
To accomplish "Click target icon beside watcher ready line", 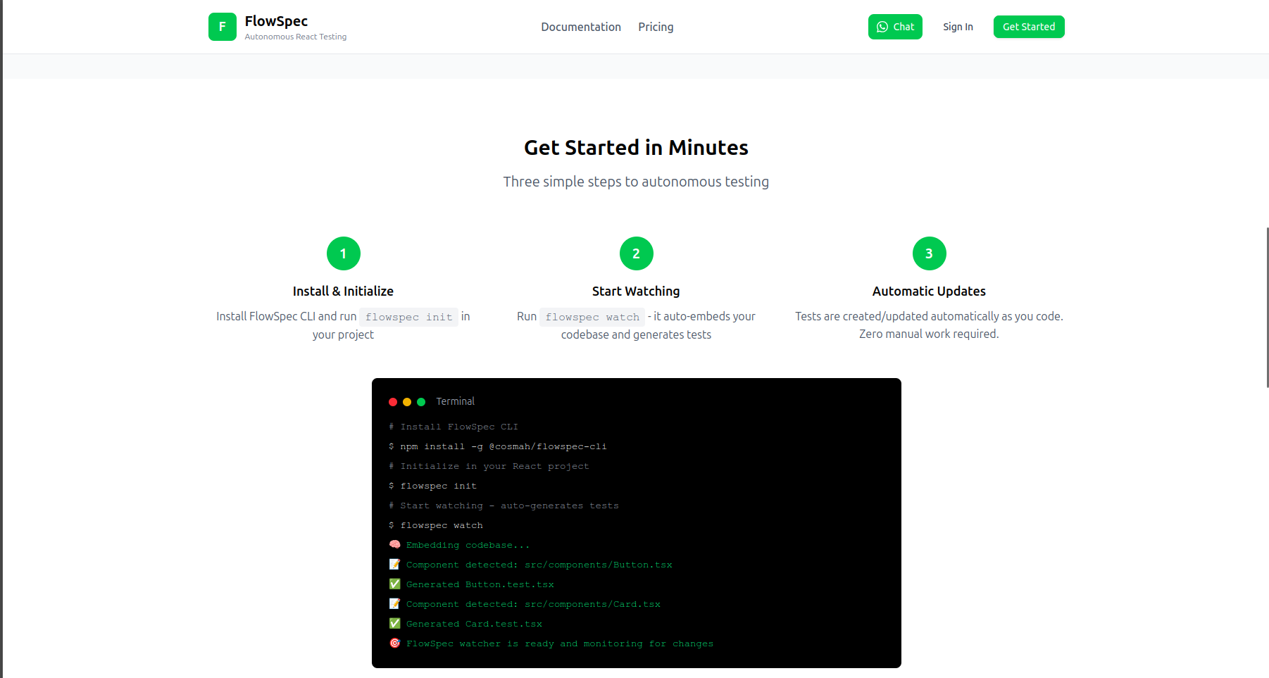I will click(x=395, y=644).
